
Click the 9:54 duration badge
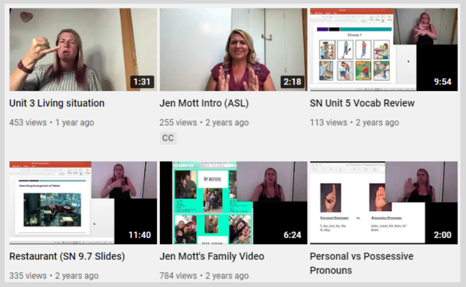442,82
